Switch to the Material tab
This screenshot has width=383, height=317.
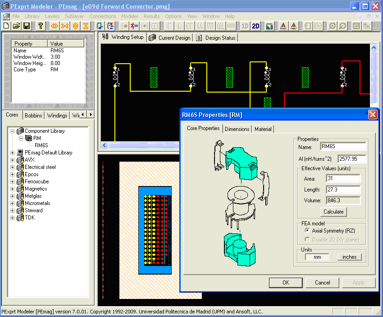tap(263, 129)
